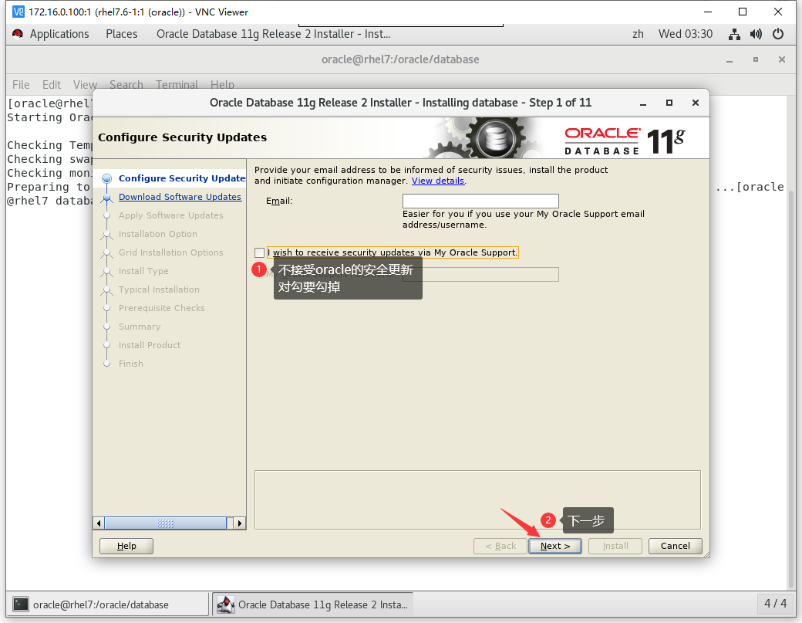This screenshot has height=623, width=802.
Task: Select Configure Security Updates step
Action: click(182, 178)
